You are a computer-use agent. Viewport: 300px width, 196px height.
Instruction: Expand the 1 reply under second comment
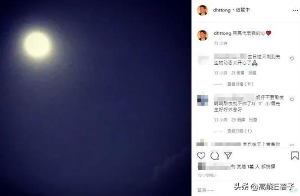coord(239,131)
